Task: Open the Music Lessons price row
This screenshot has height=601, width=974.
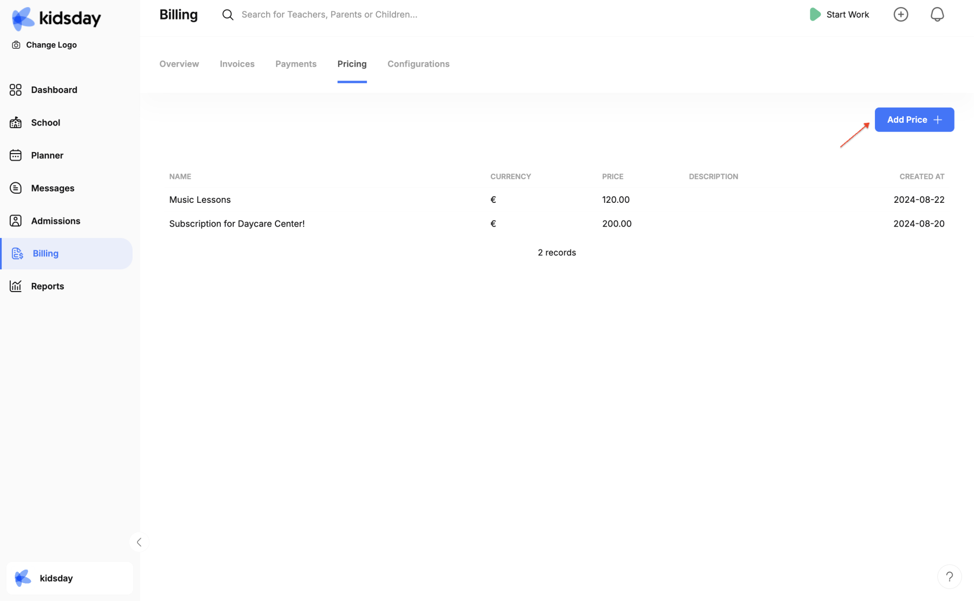Action: pos(200,200)
